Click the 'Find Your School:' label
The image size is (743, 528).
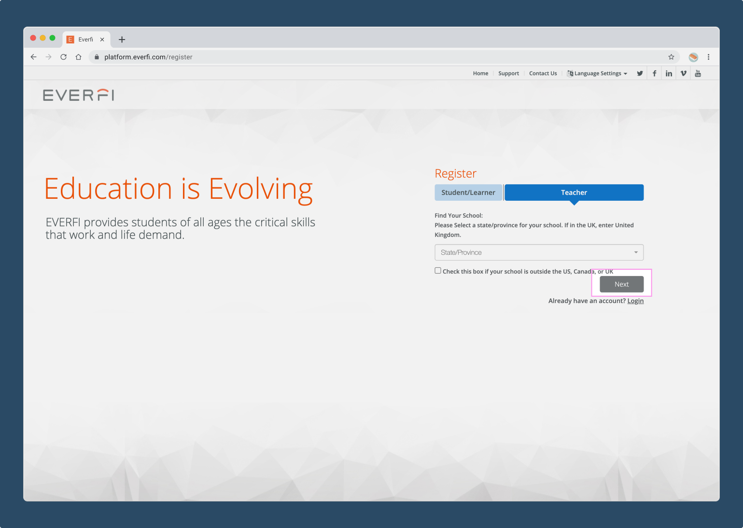[459, 216]
